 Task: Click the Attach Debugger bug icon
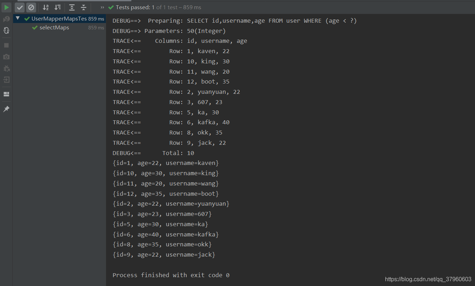tap(6, 68)
